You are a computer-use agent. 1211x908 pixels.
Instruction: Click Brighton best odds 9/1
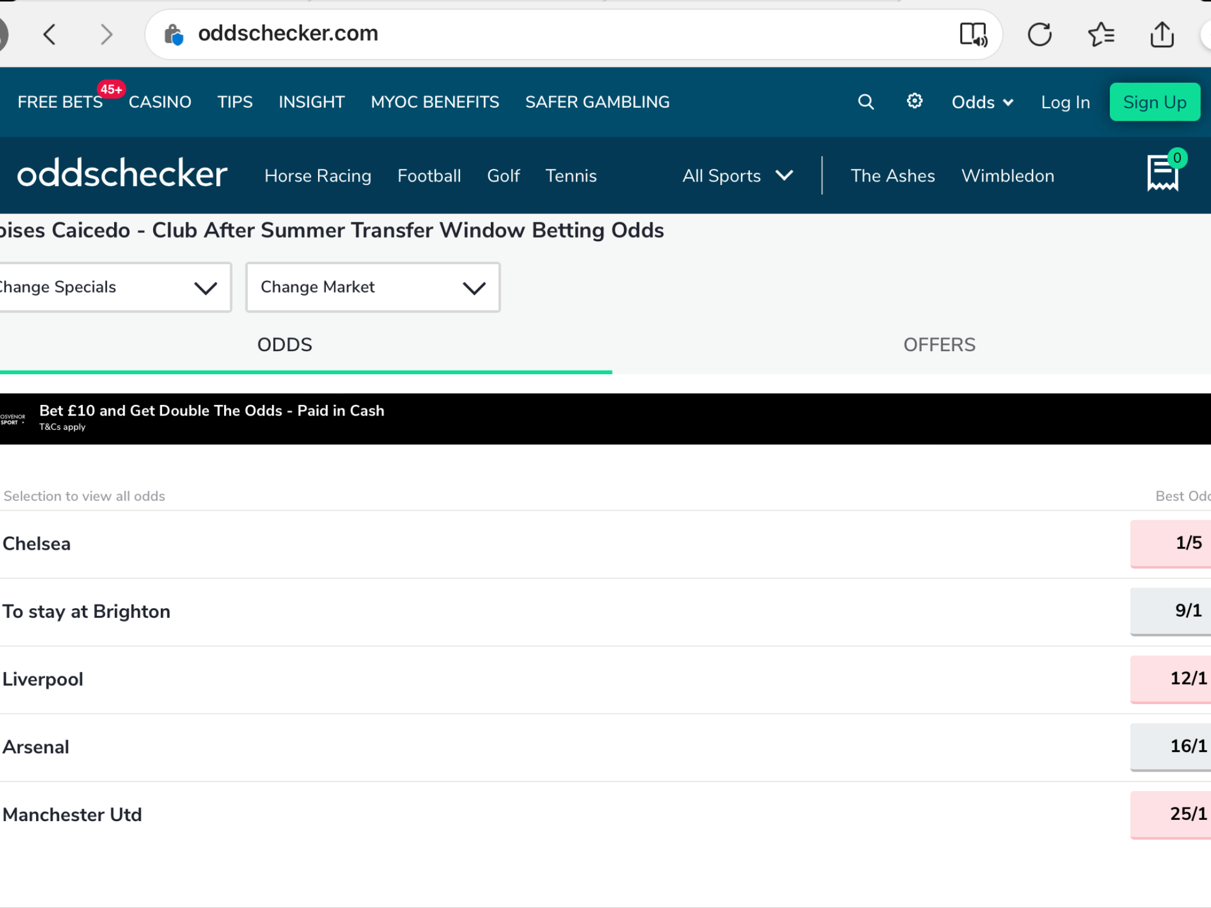point(1171,611)
